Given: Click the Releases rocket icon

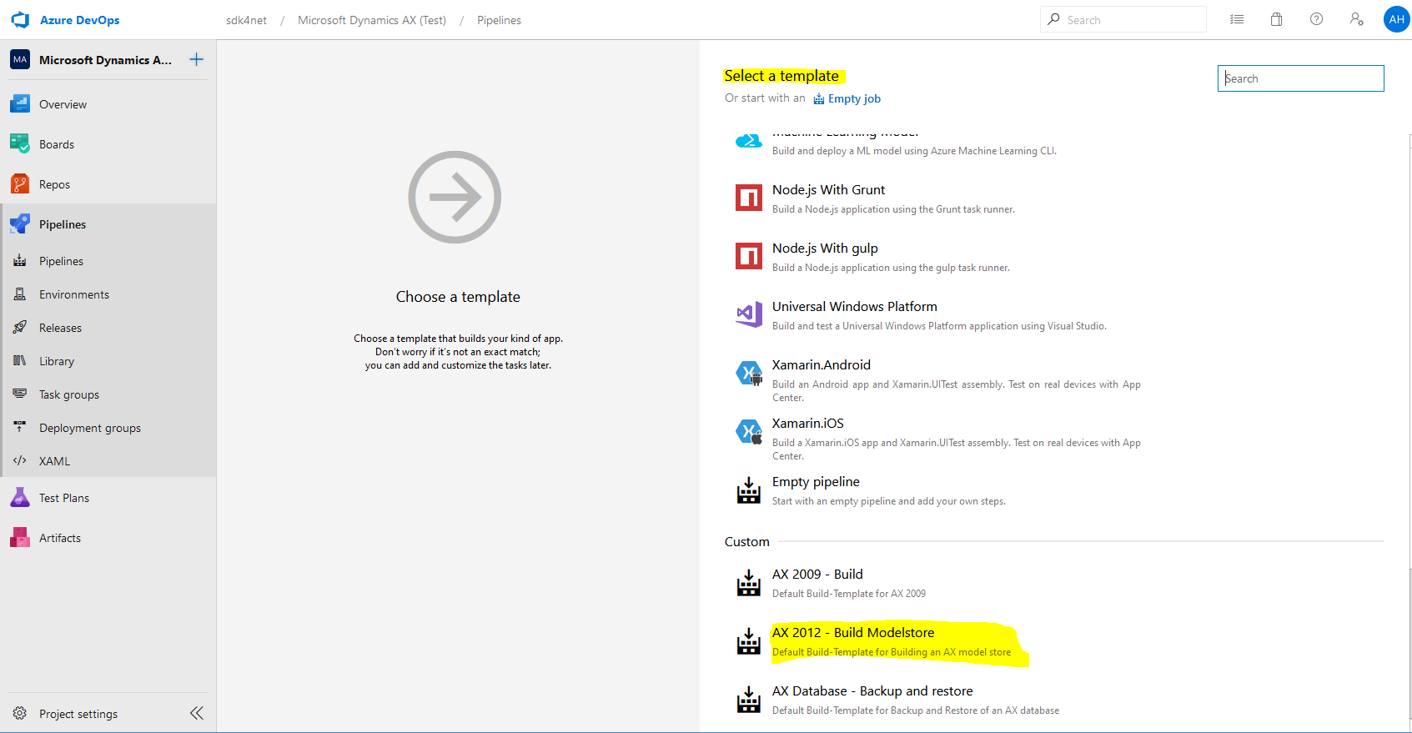Looking at the screenshot, I should point(20,328).
